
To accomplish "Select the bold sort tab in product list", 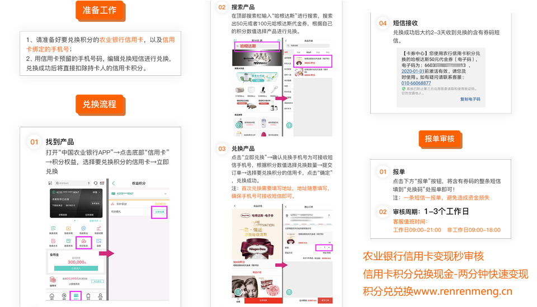I will point(309,52).
